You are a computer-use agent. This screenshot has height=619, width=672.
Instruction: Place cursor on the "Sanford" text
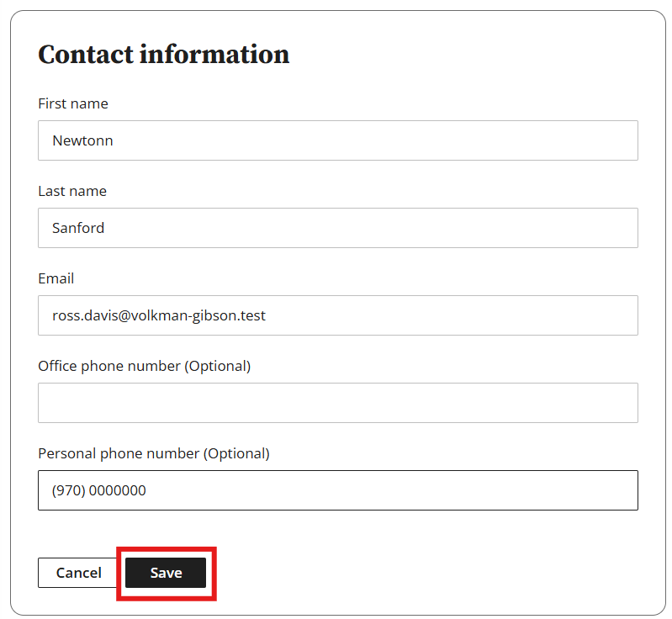click(x=78, y=228)
